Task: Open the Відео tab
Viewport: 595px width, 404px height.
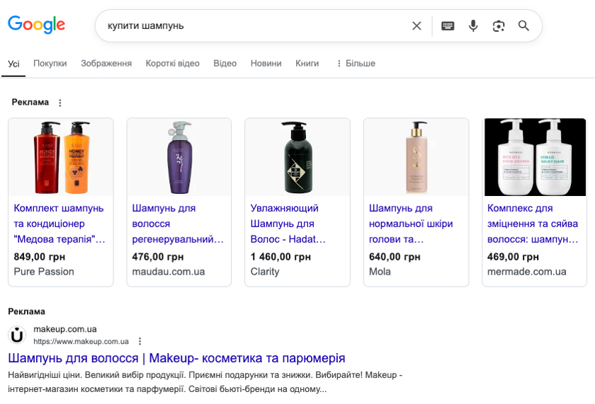Action: click(x=225, y=63)
